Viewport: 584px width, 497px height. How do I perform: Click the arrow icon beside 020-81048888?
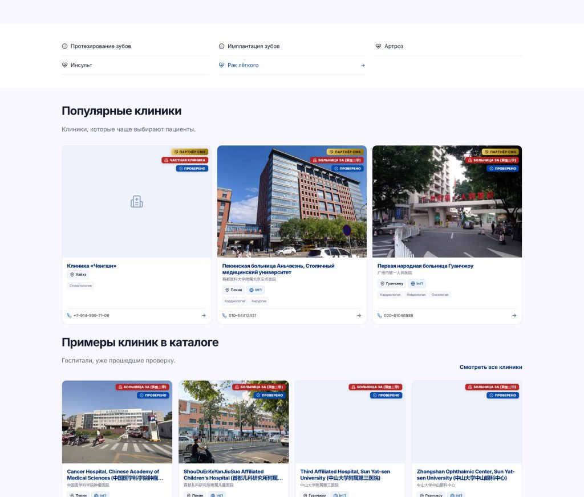tap(514, 315)
